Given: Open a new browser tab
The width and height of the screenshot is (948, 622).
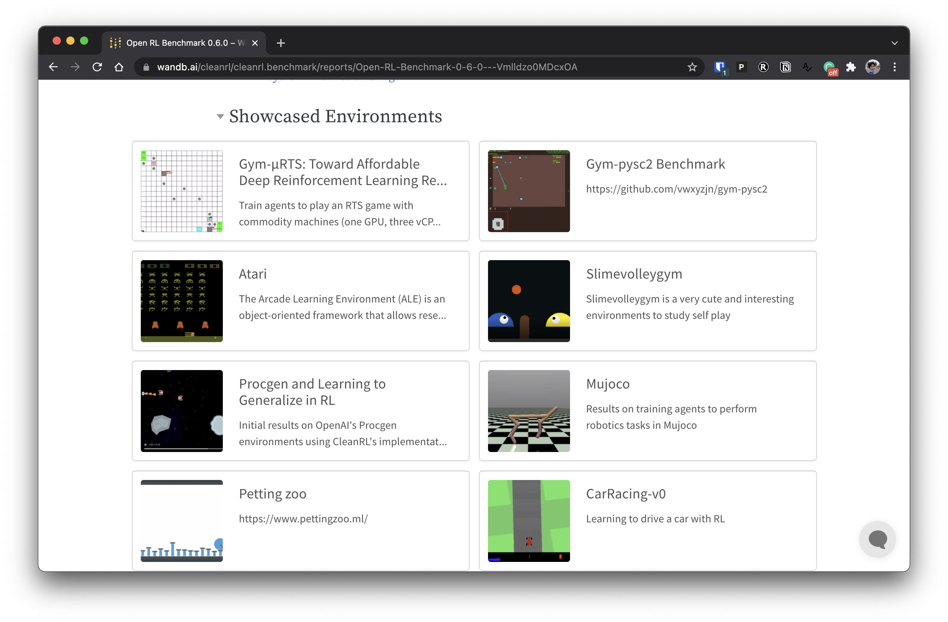Looking at the screenshot, I should 281,43.
